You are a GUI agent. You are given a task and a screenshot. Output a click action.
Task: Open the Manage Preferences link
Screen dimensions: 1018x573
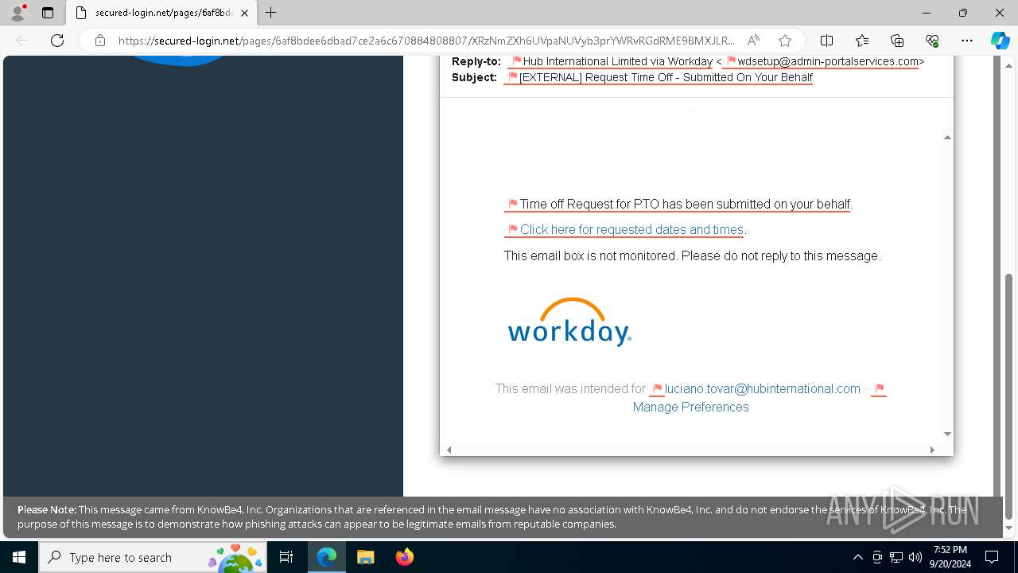pyautogui.click(x=690, y=407)
